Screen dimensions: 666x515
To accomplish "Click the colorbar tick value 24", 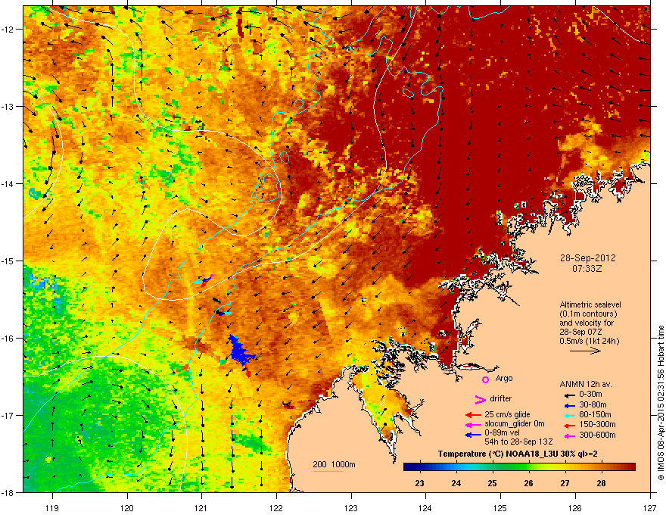I will [x=456, y=483].
